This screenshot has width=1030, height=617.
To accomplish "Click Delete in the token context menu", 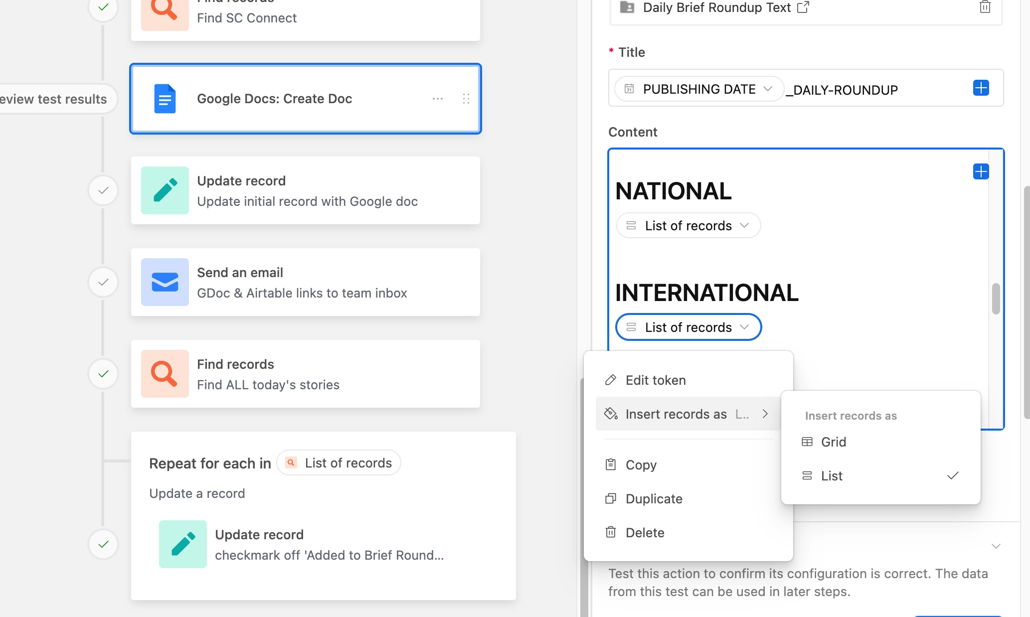I will tap(645, 533).
